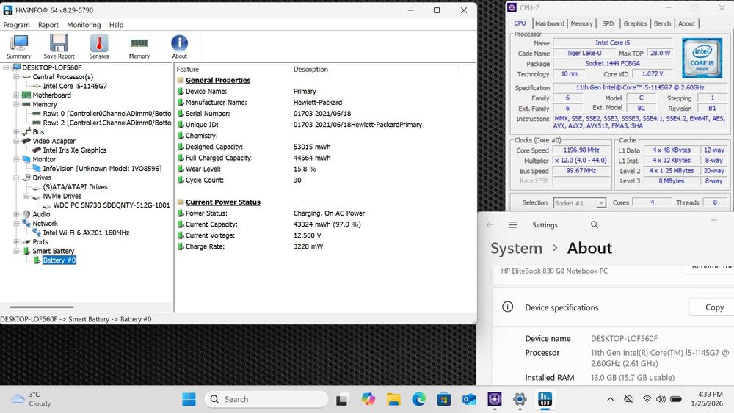Select the Battery #0 tree item
Image resolution: width=734 pixels, height=413 pixels.
59,260
